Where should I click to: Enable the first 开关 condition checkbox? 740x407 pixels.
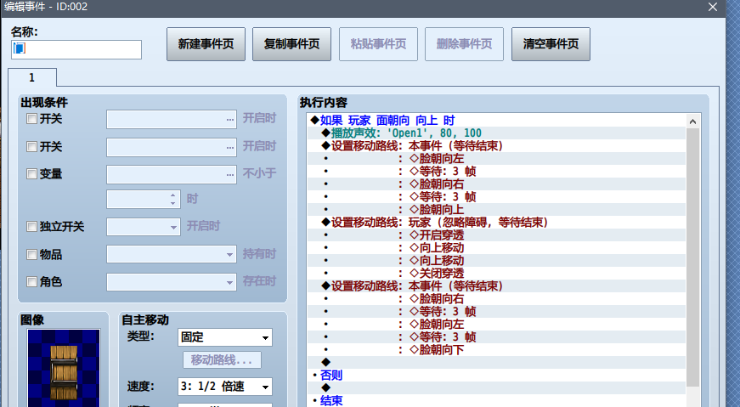pyautogui.click(x=31, y=118)
